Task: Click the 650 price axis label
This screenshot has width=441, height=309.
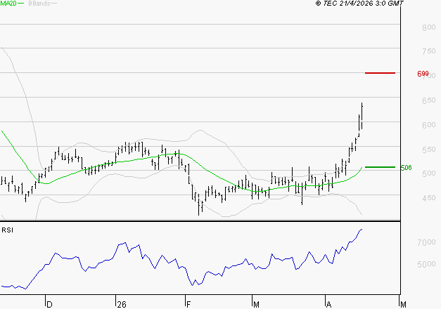Action: (x=428, y=100)
